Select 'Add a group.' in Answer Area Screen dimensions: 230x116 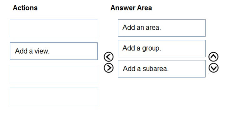(161, 49)
